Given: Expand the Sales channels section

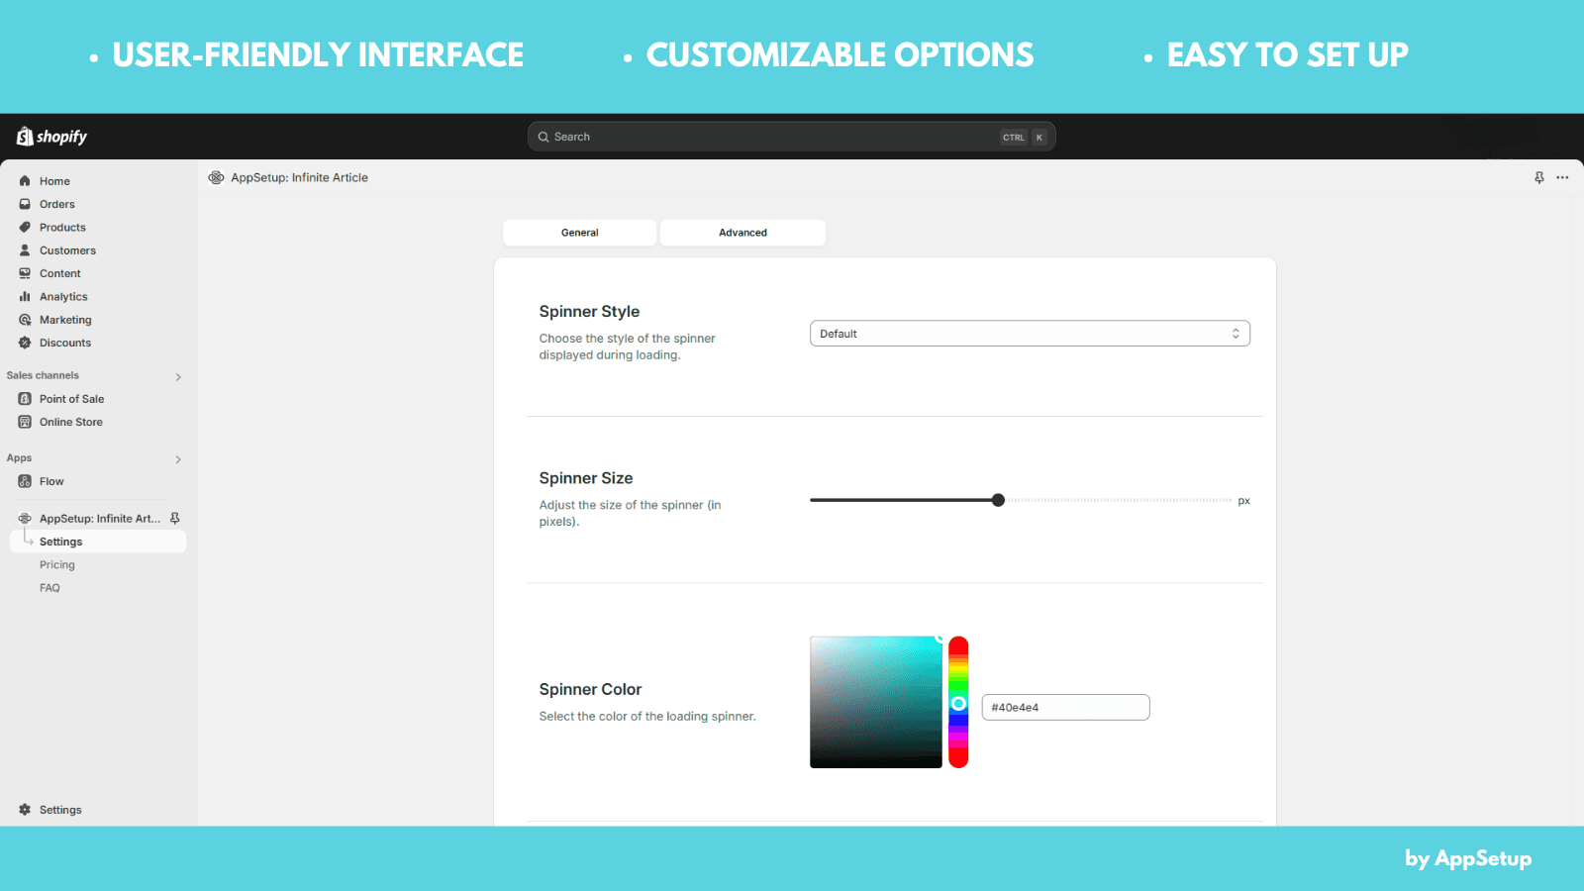Looking at the screenshot, I should point(178,377).
